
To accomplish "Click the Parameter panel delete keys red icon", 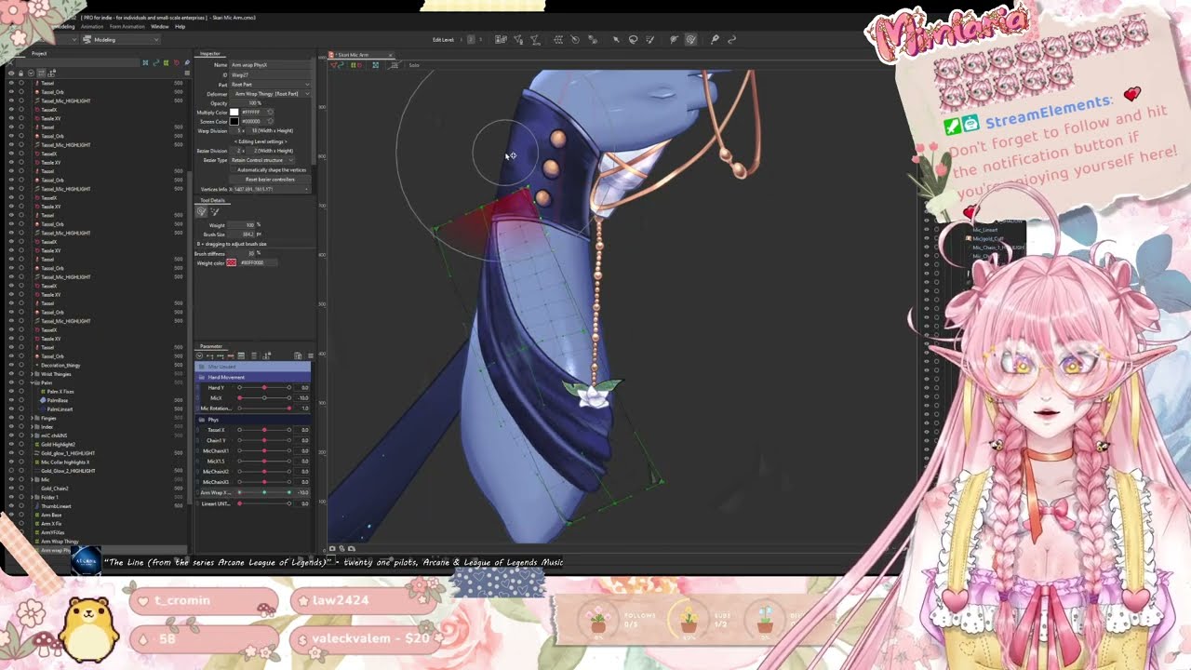I will pyautogui.click(x=231, y=355).
